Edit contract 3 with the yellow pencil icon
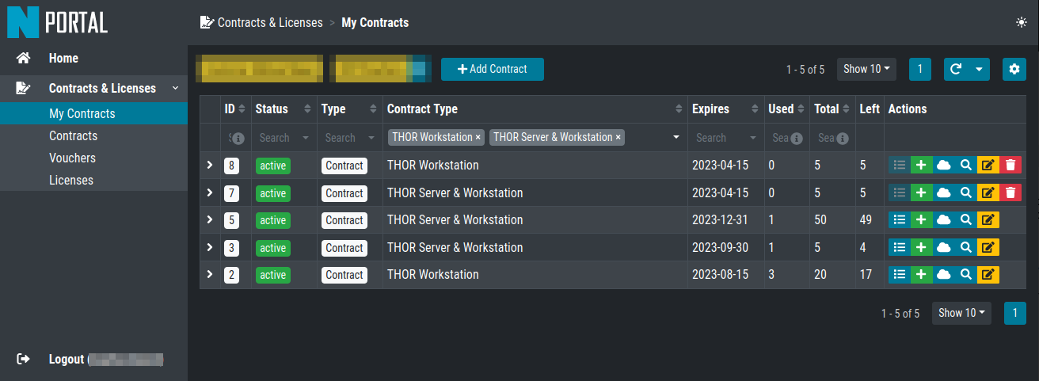1039x381 pixels. (988, 248)
